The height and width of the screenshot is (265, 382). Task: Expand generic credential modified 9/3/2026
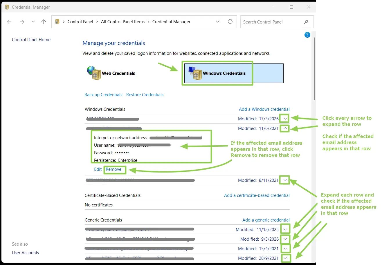(x=286, y=239)
